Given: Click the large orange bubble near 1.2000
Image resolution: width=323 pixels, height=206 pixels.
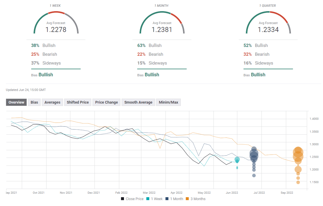Looking at the screenshot, I should pyautogui.click(x=298, y=169).
